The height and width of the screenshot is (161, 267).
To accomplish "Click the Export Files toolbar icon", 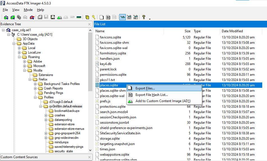I will click(102, 17).
